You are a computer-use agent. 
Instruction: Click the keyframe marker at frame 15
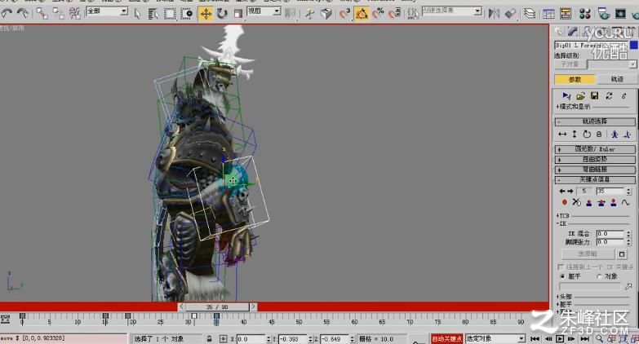tap(105, 316)
